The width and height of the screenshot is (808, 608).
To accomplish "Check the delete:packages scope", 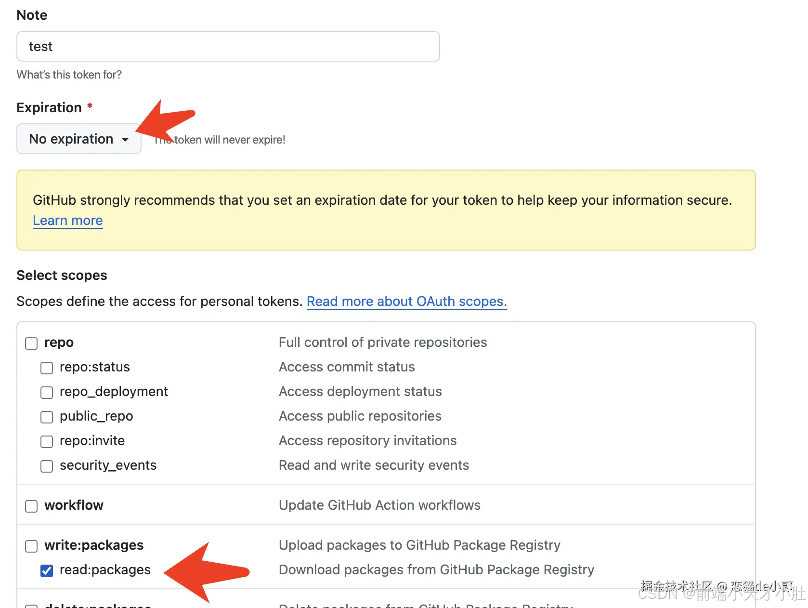I will point(31,606).
